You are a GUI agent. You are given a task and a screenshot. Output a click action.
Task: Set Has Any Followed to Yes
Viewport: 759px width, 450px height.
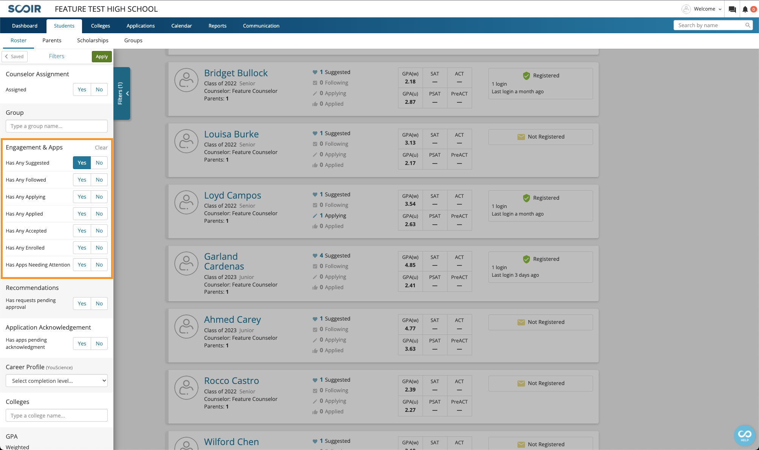(x=82, y=180)
